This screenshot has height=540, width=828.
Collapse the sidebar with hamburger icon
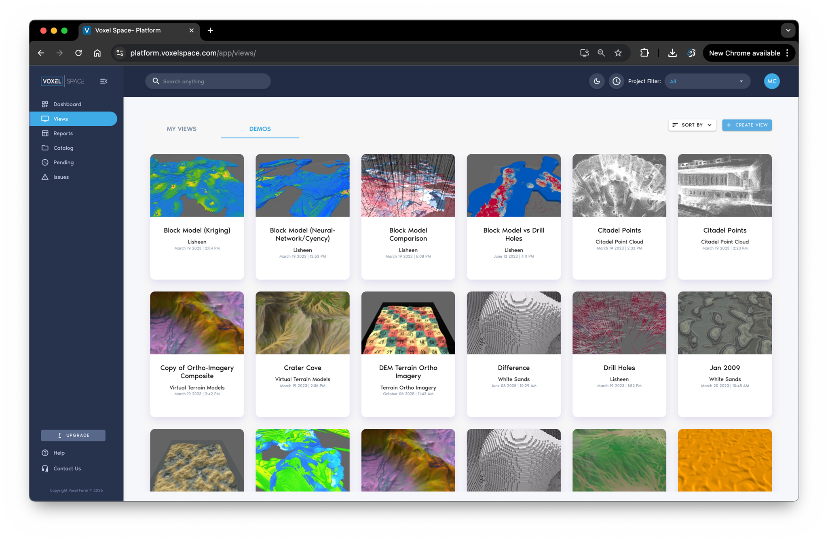point(103,81)
